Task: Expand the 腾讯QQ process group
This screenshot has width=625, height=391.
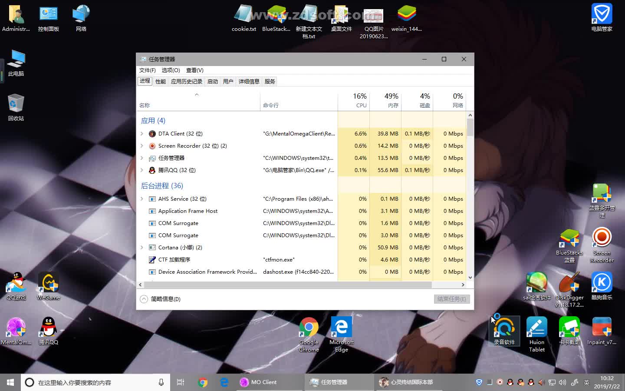Action: tap(142, 170)
